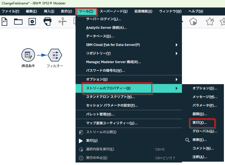
Task: Click 実行の中止(S) menu entry
Action: (x=129, y=158)
